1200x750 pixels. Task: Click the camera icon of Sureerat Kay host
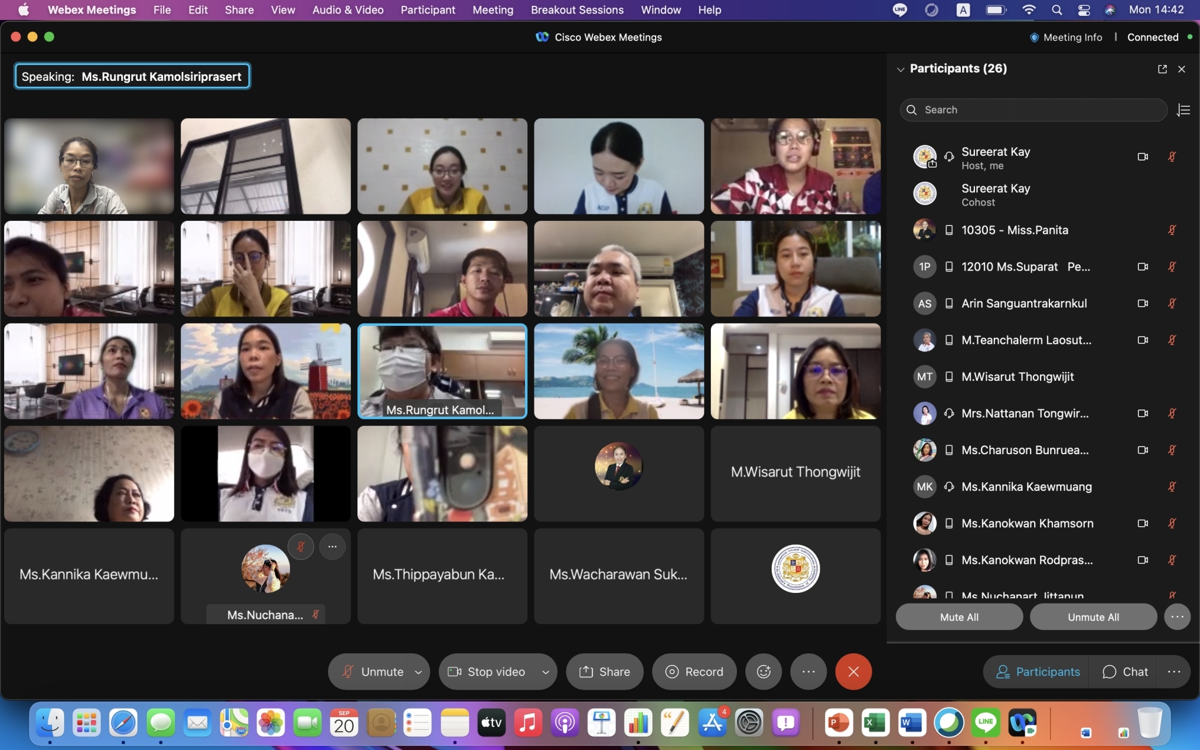pyautogui.click(x=1143, y=156)
